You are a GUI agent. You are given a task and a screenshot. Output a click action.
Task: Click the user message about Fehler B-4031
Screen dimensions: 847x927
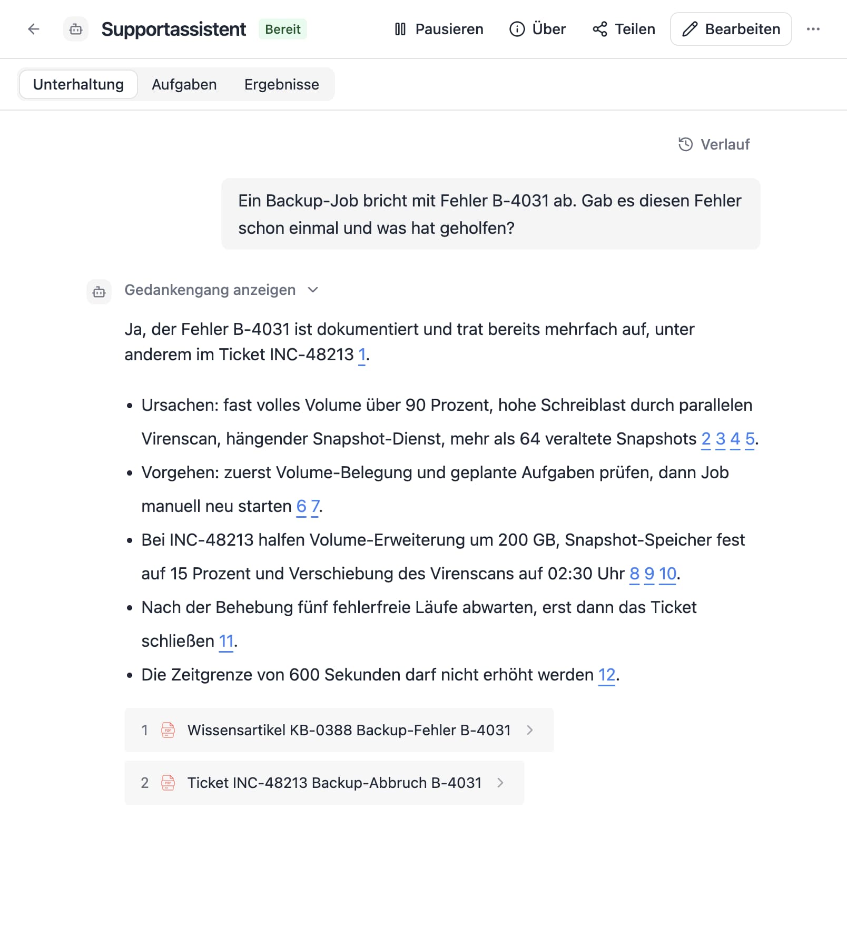click(x=490, y=214)
